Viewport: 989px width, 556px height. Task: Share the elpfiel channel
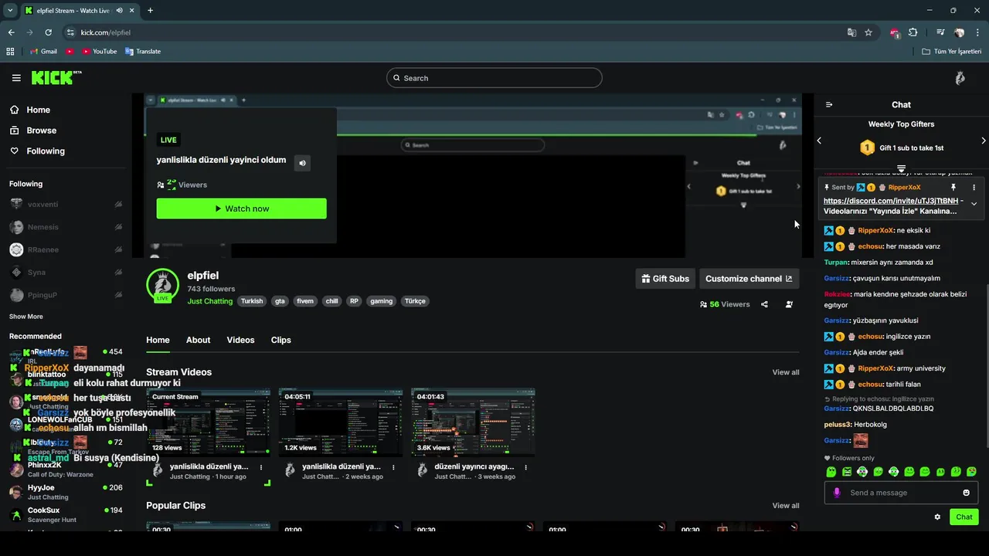[x=764, y=304]
